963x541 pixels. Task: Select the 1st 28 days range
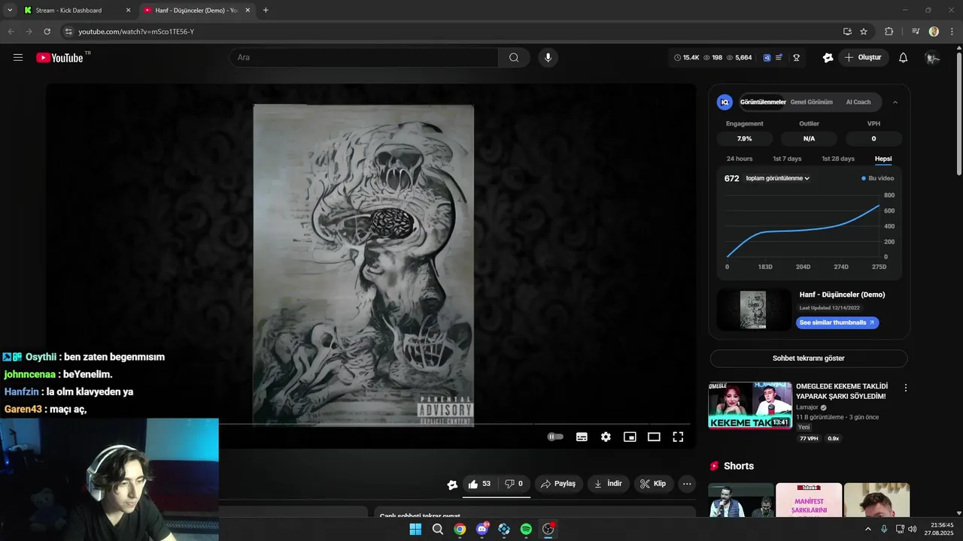[x=838, y=159]
